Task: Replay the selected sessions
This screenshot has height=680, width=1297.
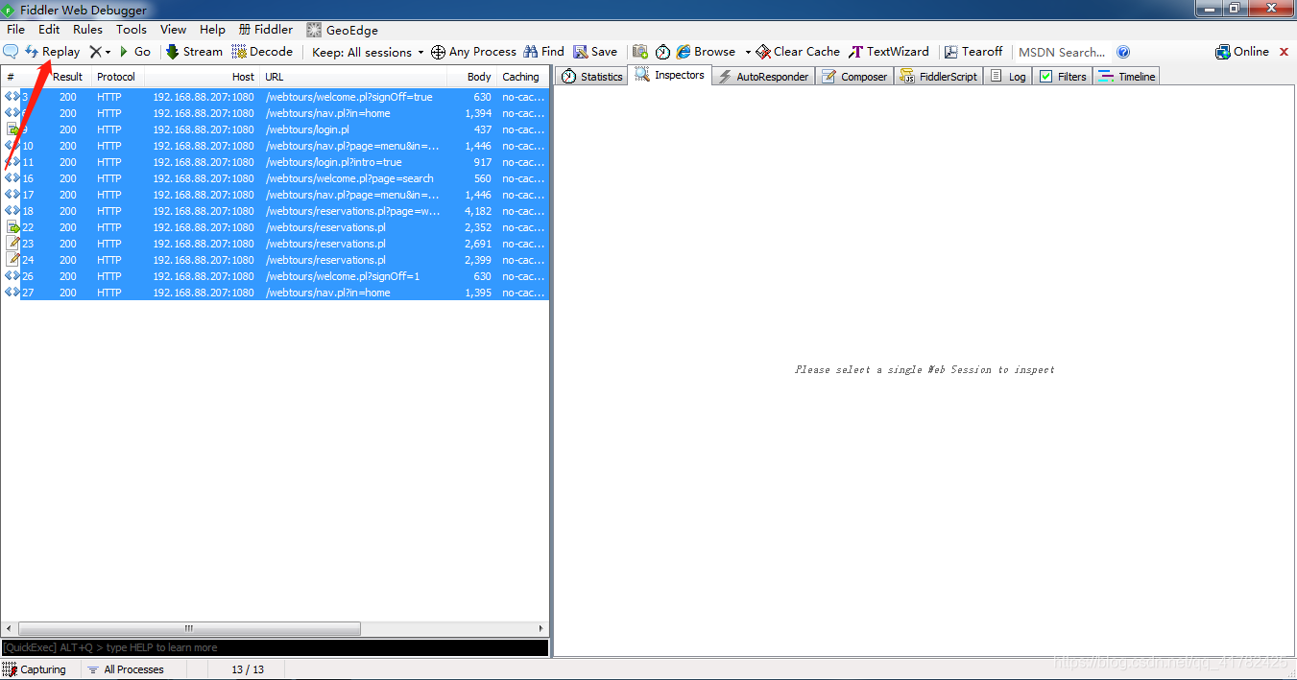Action: click(53, 52)
